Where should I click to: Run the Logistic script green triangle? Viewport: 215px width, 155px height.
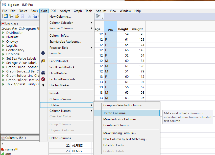click(x=3, y=46)
